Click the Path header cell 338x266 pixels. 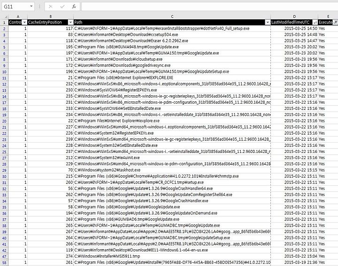172,22
